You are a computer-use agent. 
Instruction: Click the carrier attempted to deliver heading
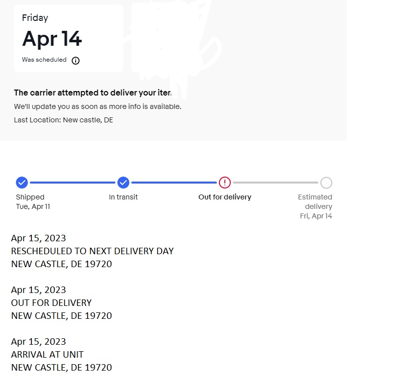click(93, 93)
